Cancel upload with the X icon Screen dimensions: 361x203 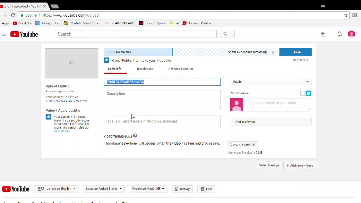click(x=272, y=52)
